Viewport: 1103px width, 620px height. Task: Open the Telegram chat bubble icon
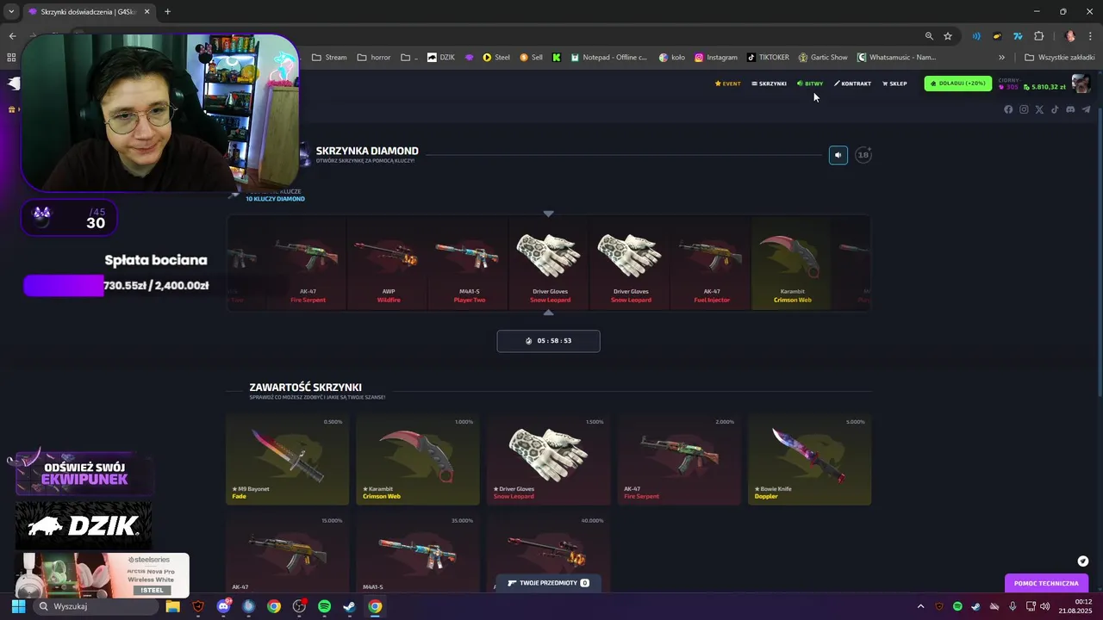point(1083,561)
